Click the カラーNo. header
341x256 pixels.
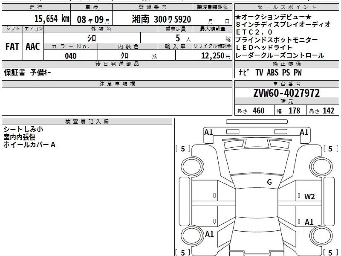click(71, 46)
